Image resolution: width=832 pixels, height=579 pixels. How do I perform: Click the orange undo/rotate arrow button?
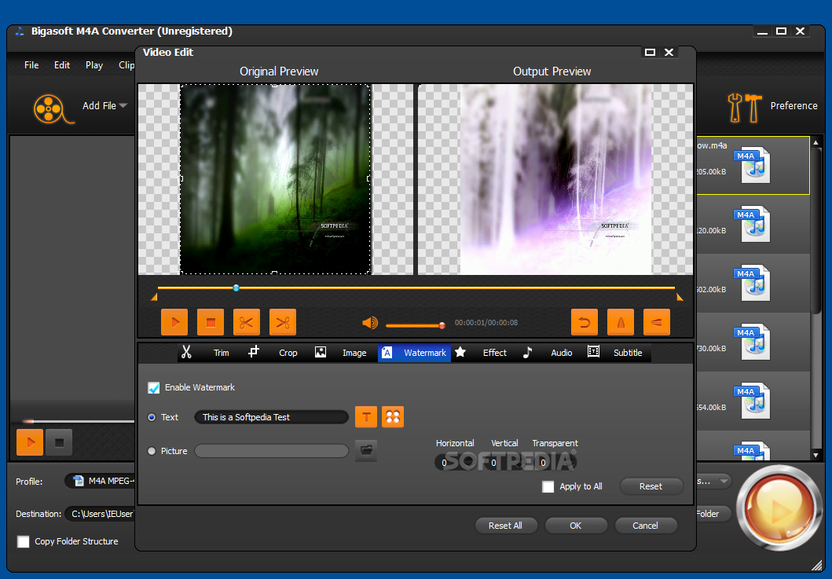tap(585, 322)
